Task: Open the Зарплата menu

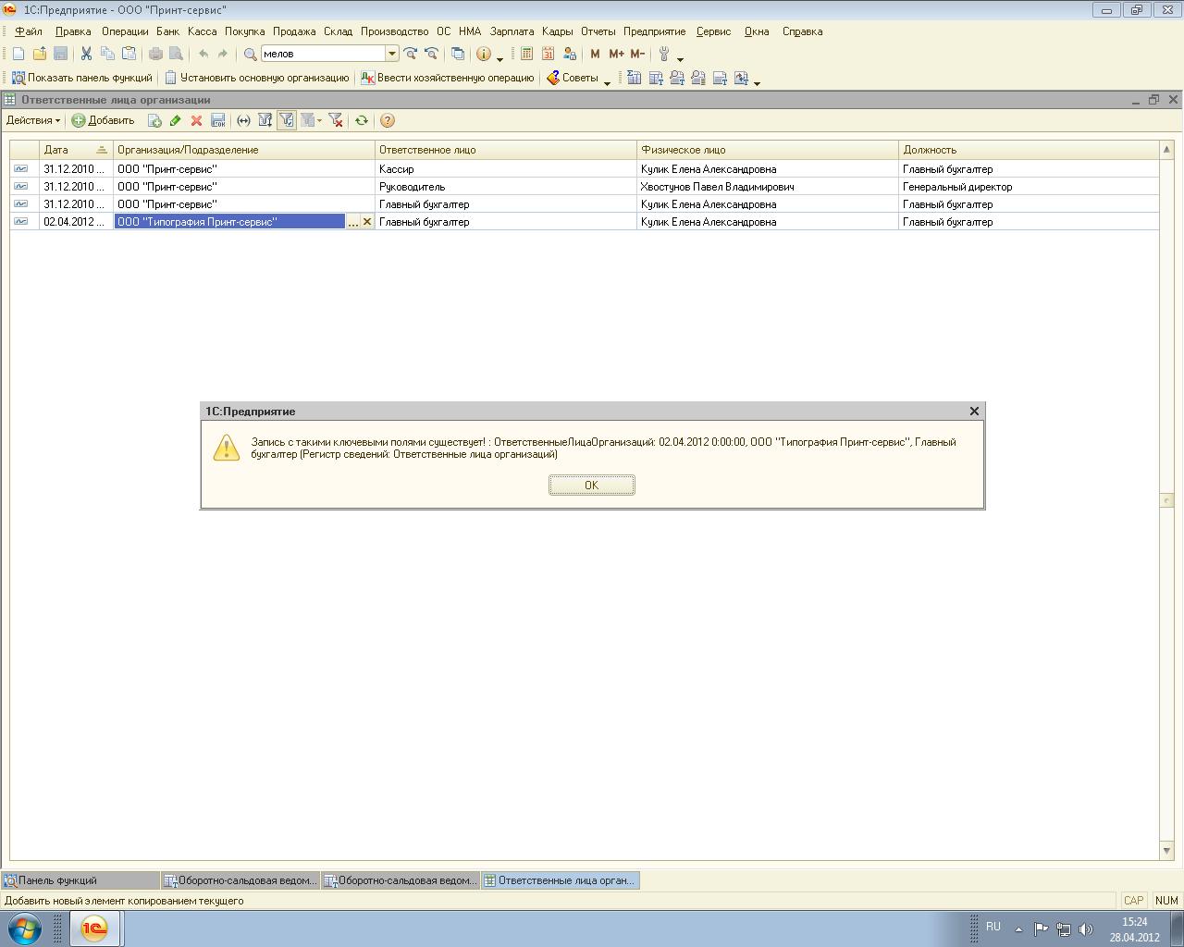Action: [x=512, y=31]
